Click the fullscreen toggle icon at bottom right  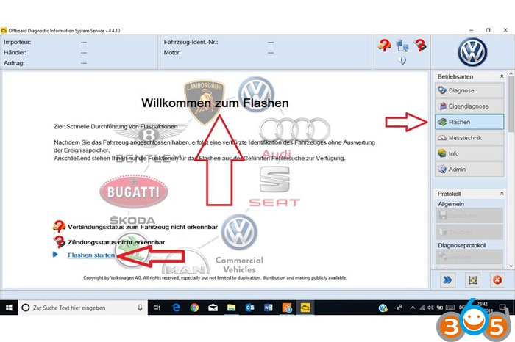472,280
